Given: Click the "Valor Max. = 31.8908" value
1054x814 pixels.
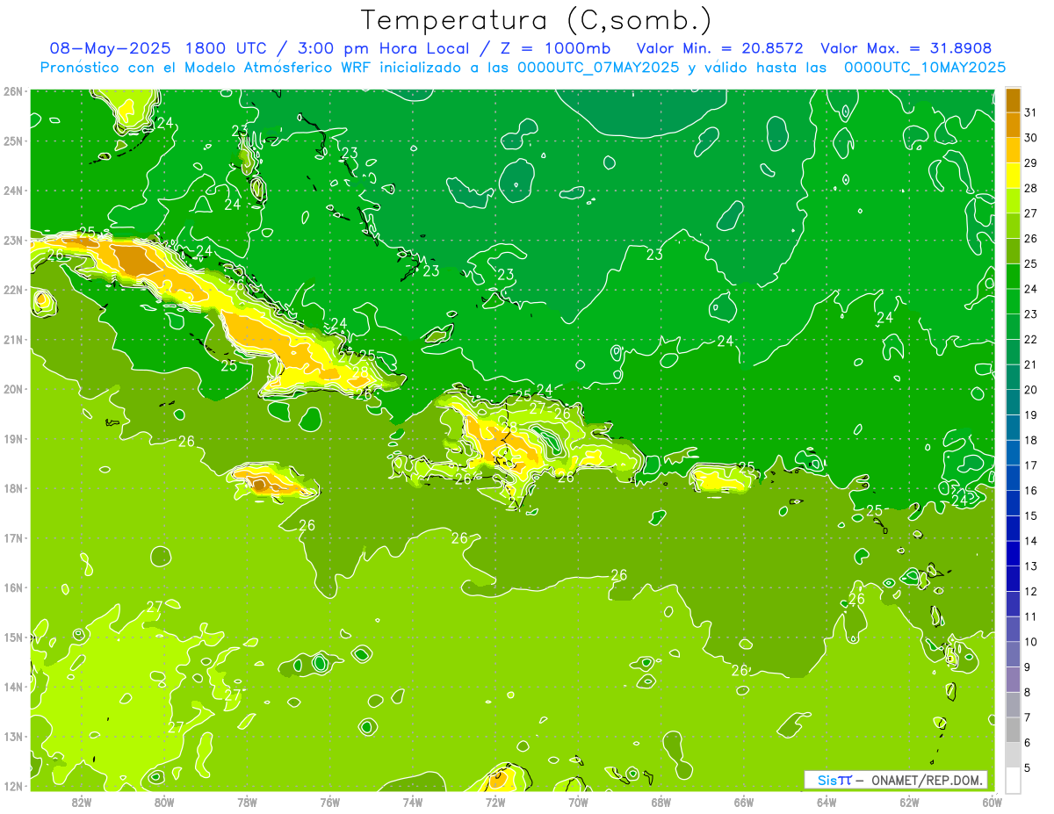Looking at the screenshot, I should [906, 48].
